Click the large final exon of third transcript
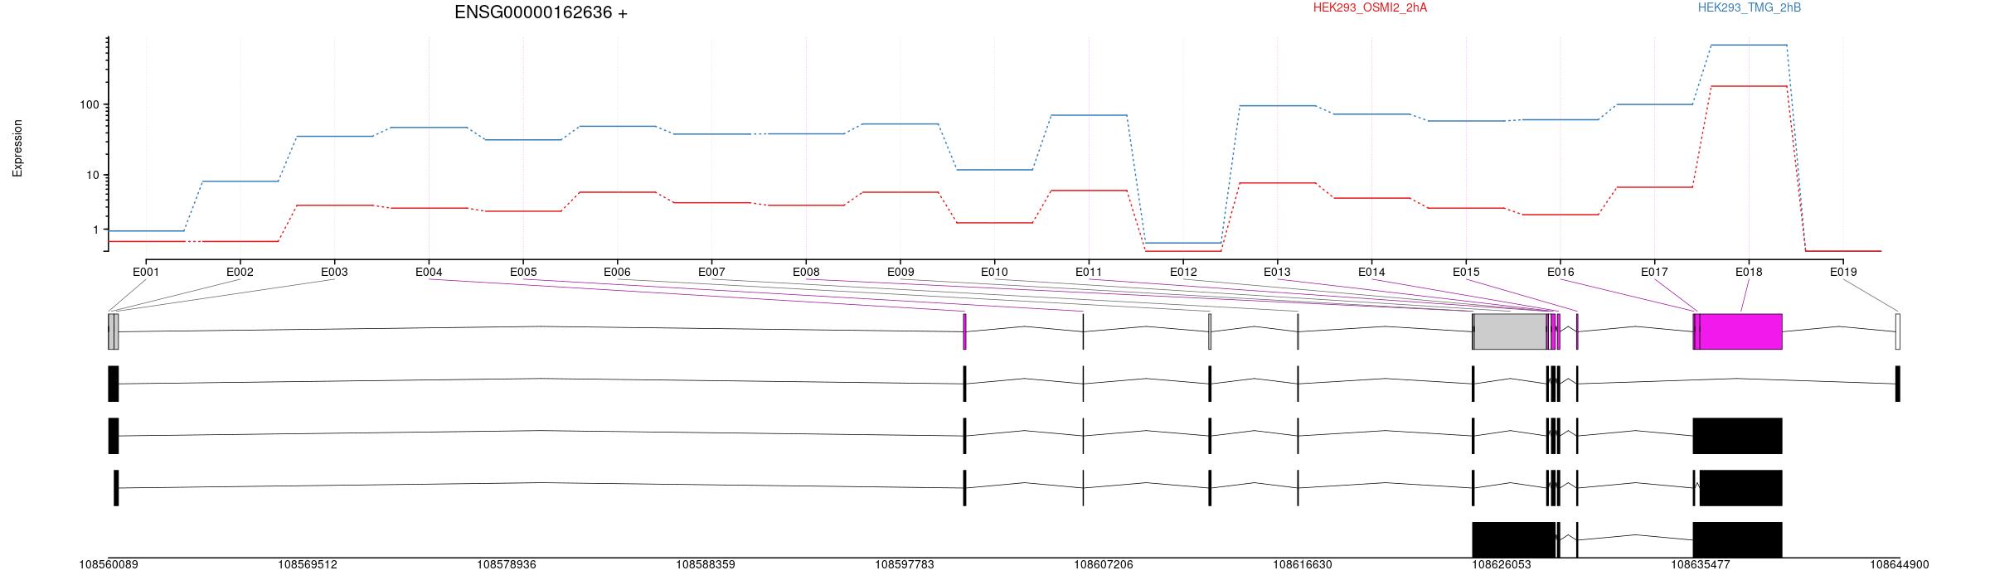1990x580 pixels. pos(1740,488)
